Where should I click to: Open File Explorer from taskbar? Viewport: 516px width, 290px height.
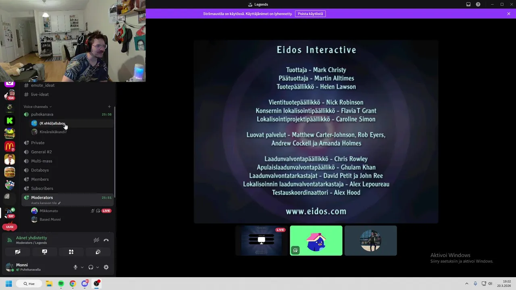[49, 284]
